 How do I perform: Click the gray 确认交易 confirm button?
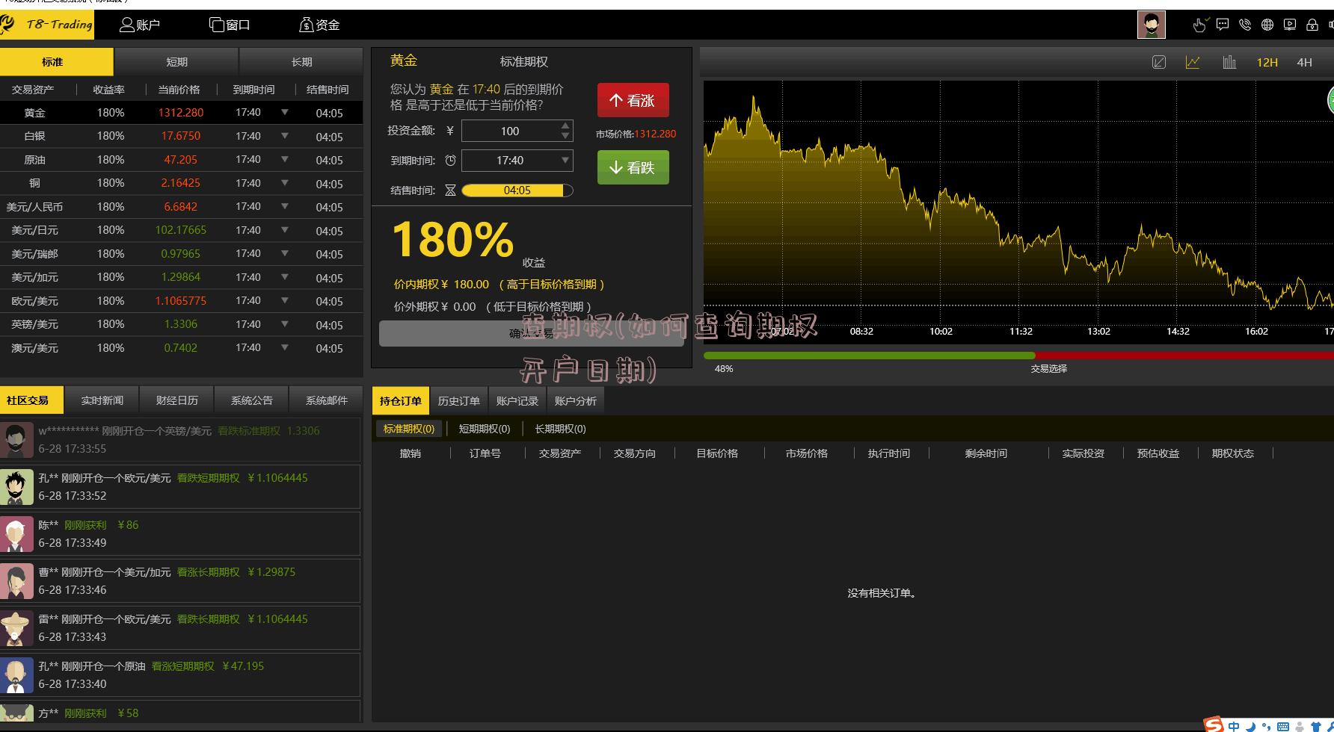click(532, 333)
